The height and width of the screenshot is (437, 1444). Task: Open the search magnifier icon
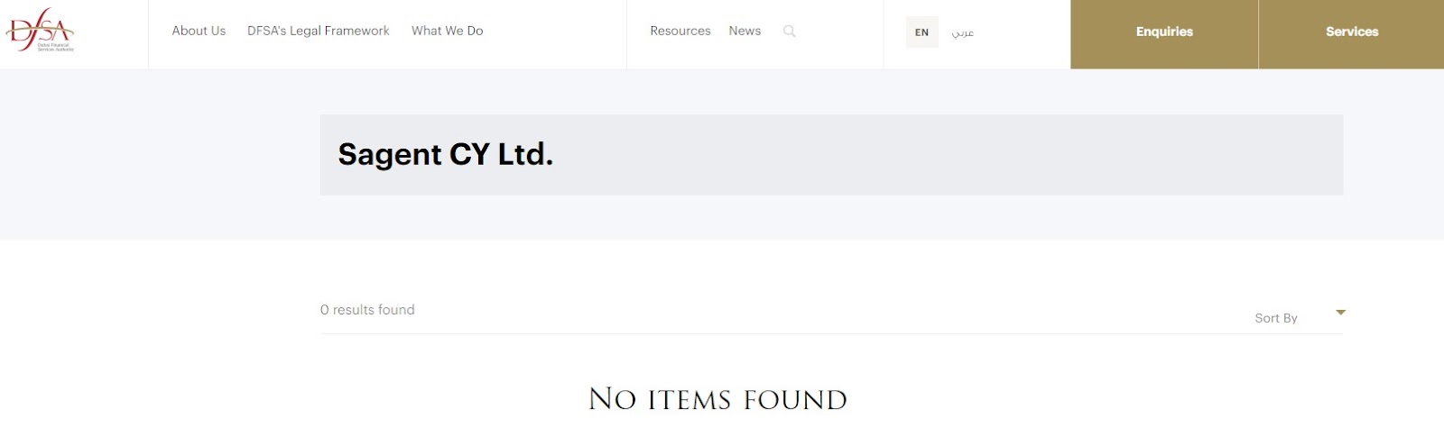click(x=789, y=32)
